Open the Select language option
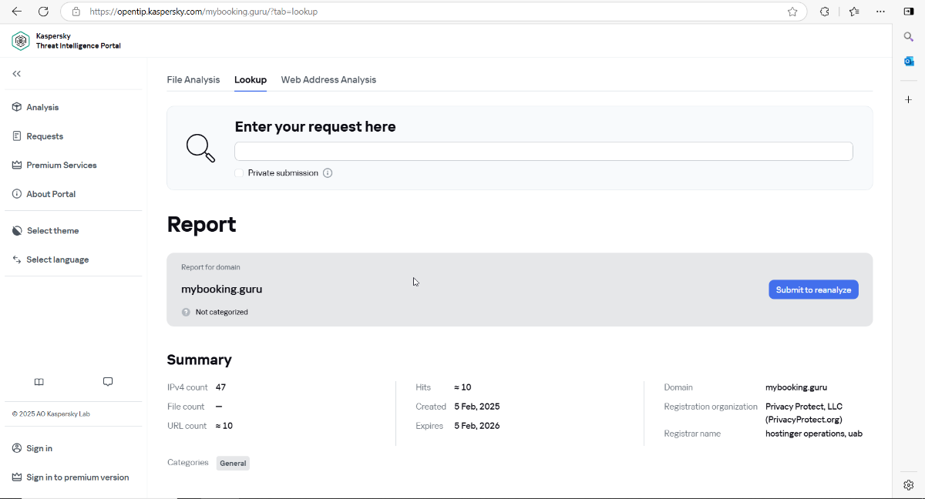This screenshot has height=499, width=925. (57, 260)
